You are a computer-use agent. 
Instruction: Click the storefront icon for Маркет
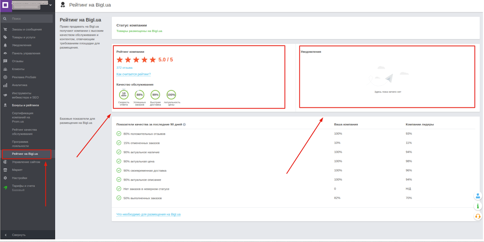(5, 170)
